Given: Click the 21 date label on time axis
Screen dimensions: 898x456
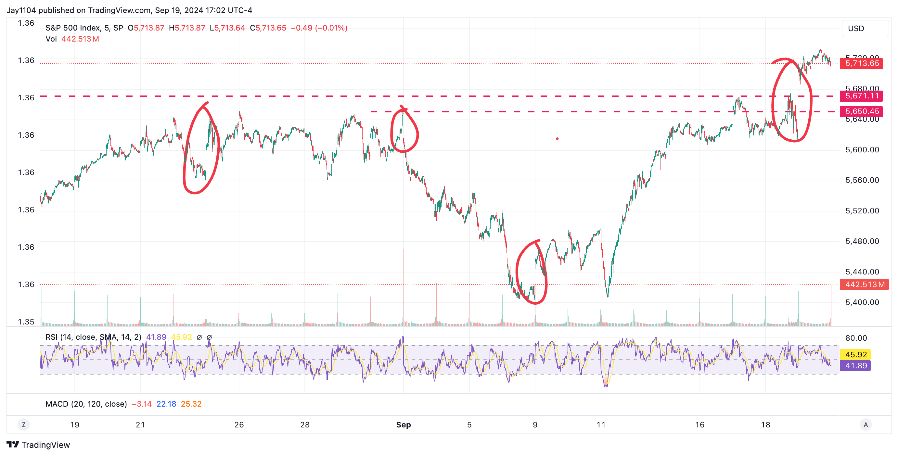Looking at the screenshot, I should point(140,424).
